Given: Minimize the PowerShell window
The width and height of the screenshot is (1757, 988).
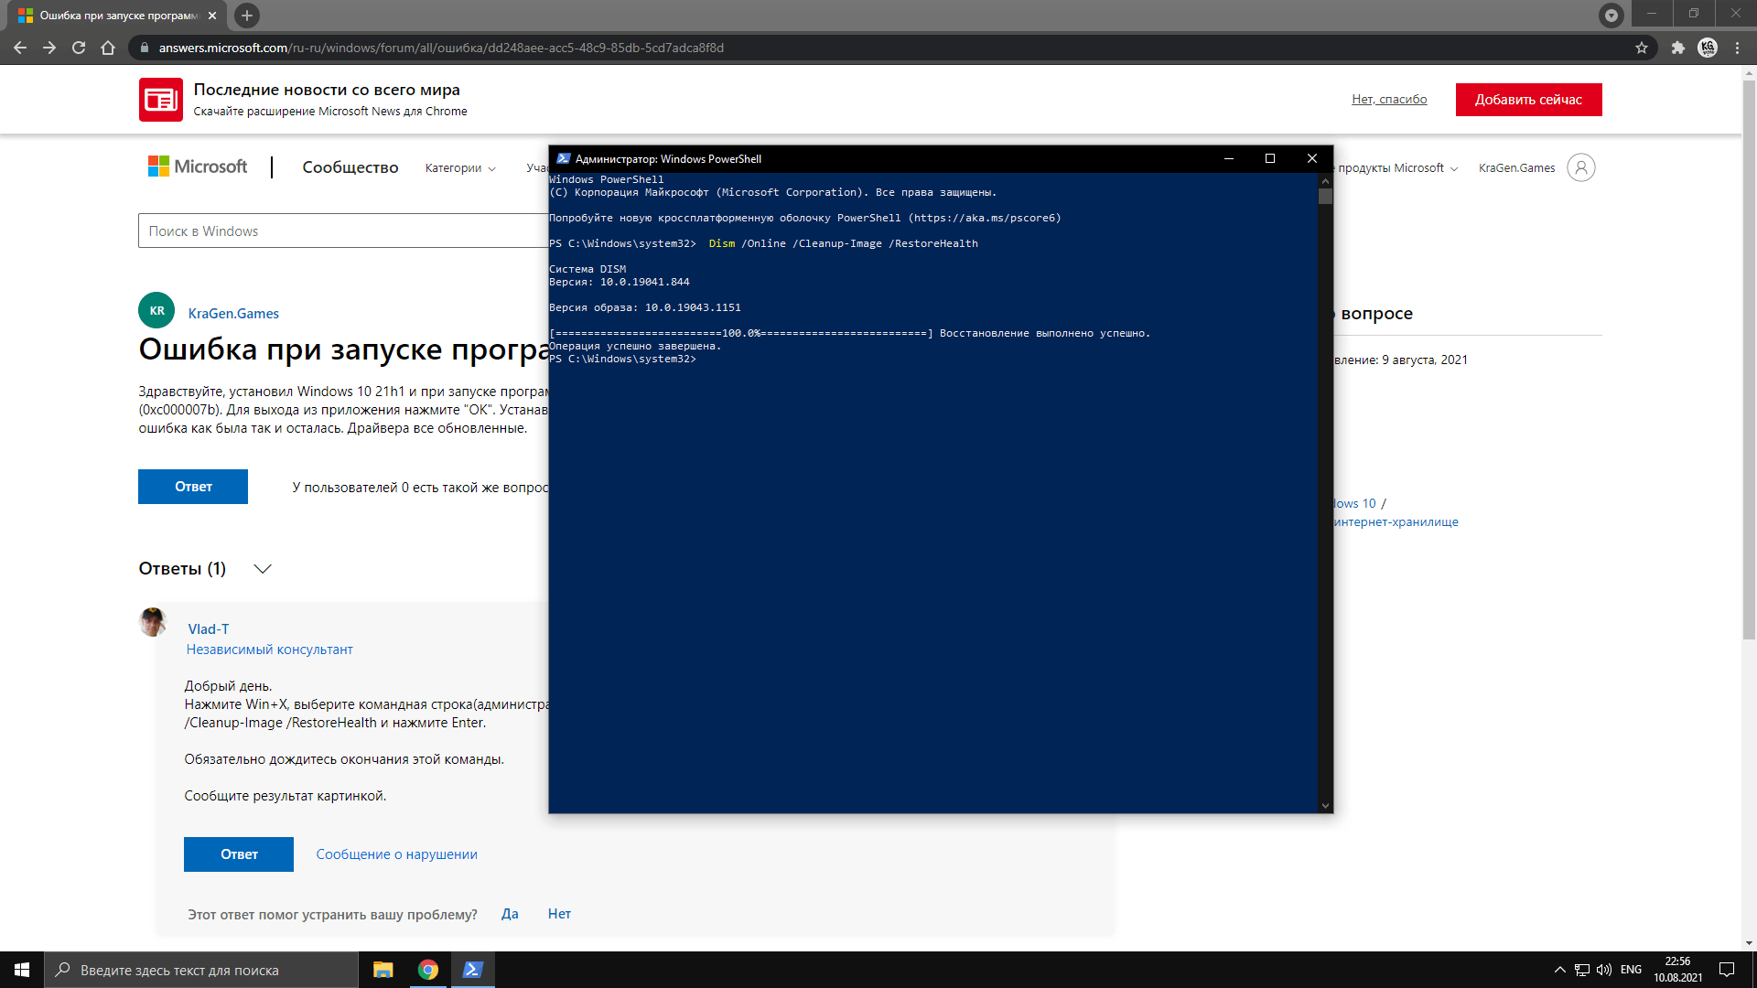Looking at the screenshot, I should pos(1229,158).
